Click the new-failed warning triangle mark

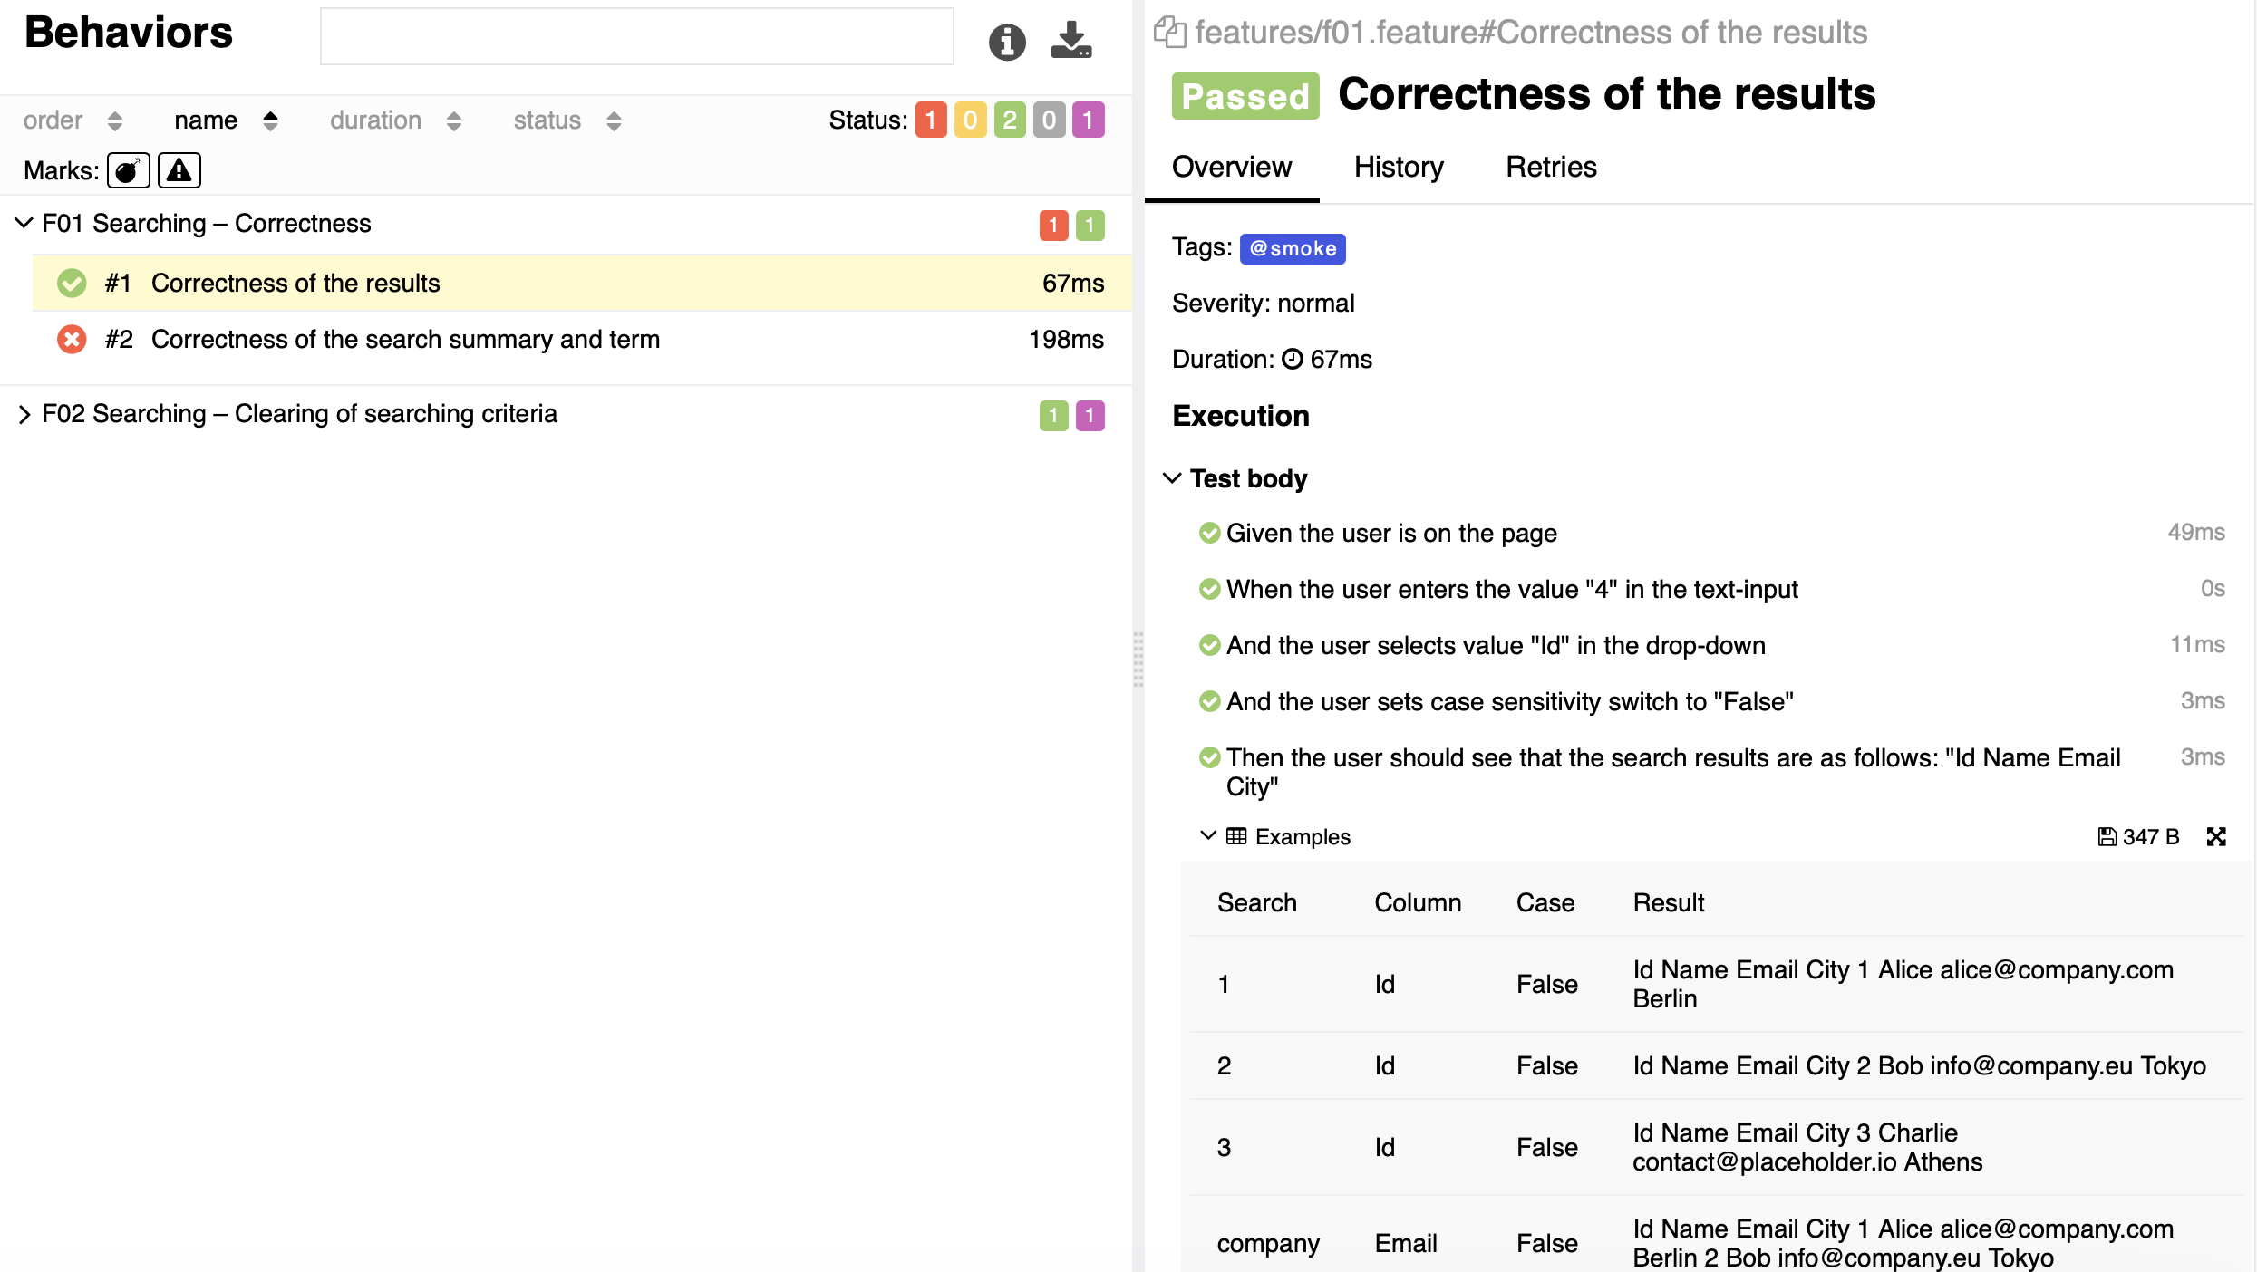pyautogui.click(x=179, y=170)
